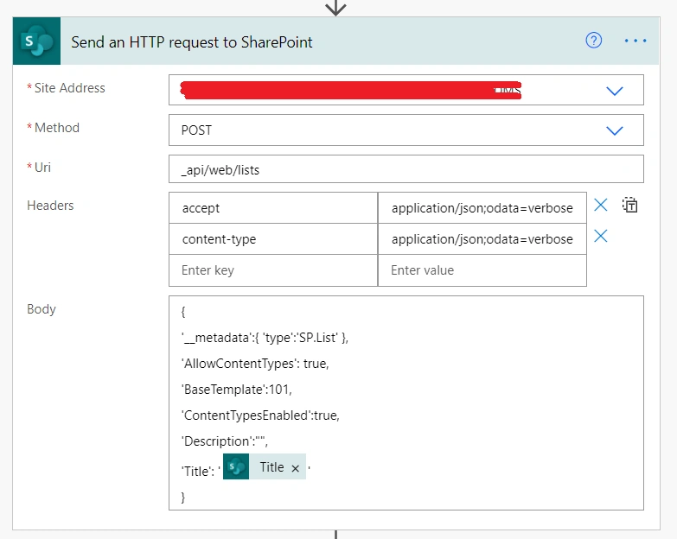The width and height of the screenshot is (677, 539).
Task: Click the Site Address field label
Action: [x=69, y=88]
